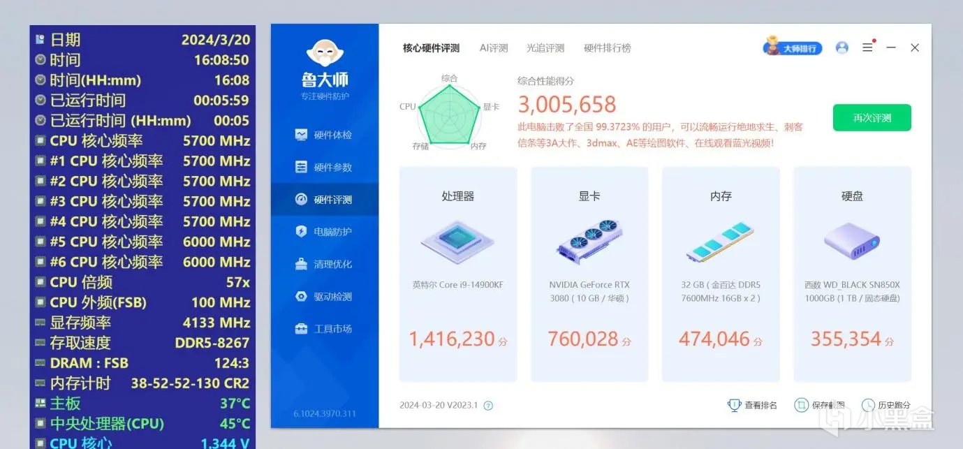Viewport: 963px width, 449px height.
Task: Open 大师排行 badge button
Action: coord(793,47)
